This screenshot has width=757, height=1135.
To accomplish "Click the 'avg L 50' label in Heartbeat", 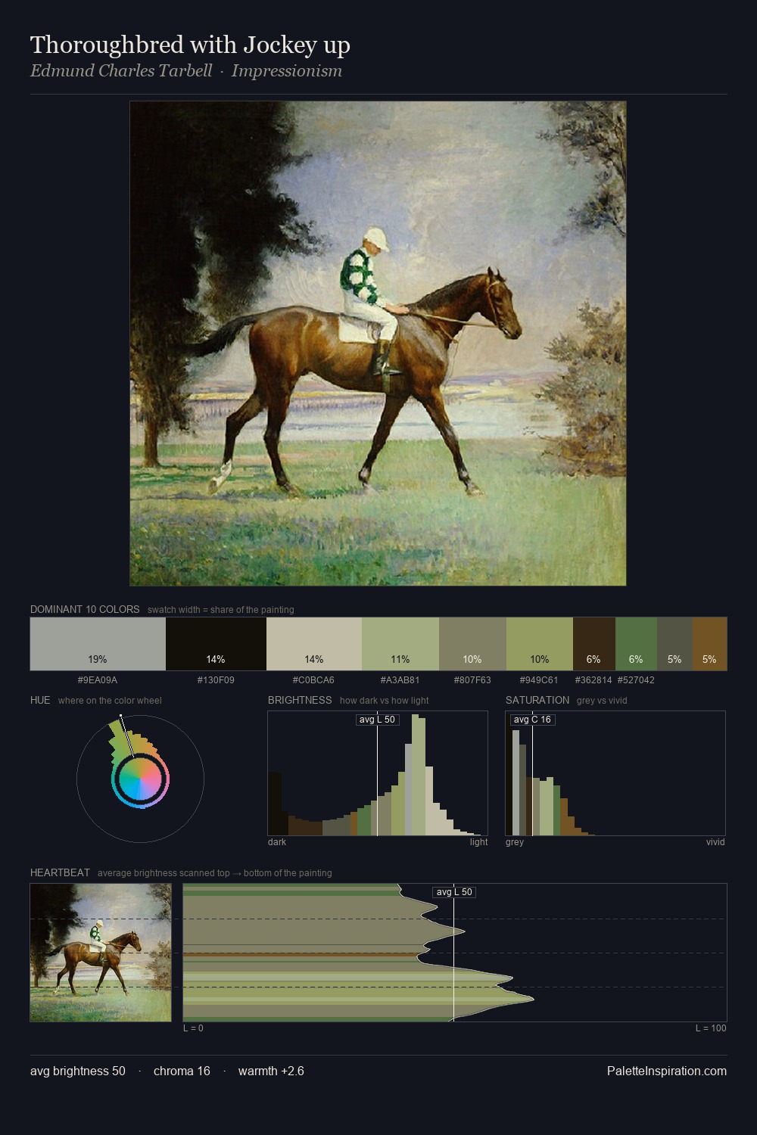I will coord(454,892).
